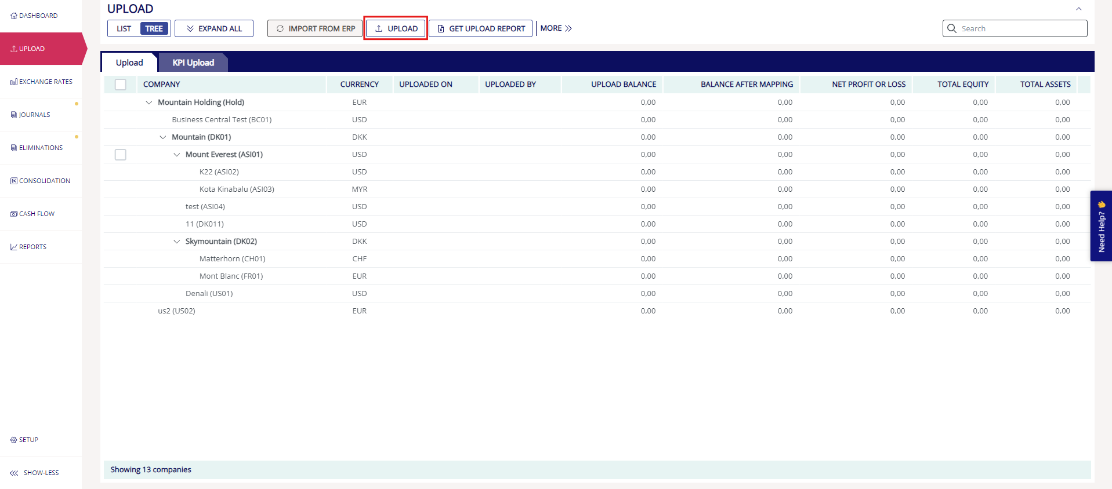Viewport: 1112px width, 489px height.
Task: Click the Reports line-chart icon
Action: [14, 247]
